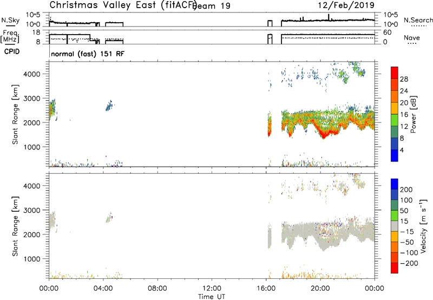Click the '18' frequency axis tick
This screenshot has height=300, width=433.
pyautogui.click(x=36, y=32)
